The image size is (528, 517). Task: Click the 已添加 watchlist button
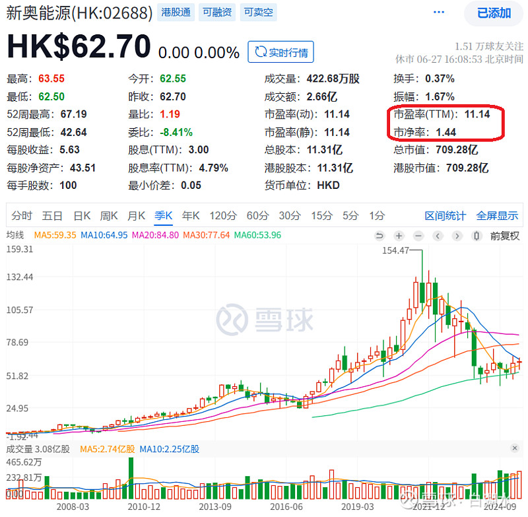494,13
